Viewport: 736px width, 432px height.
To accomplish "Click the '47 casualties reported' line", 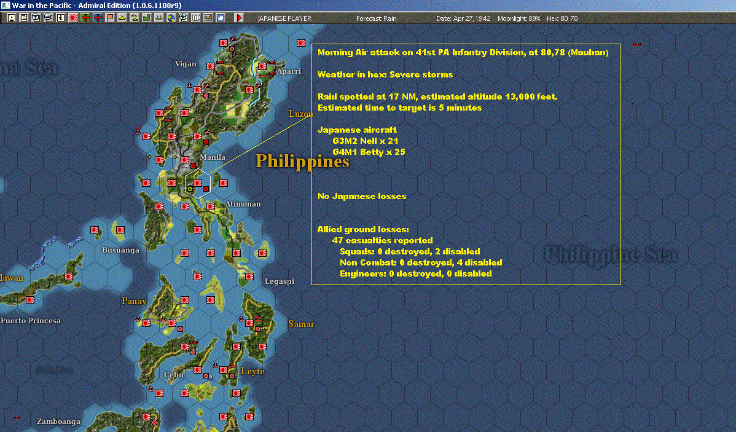I will tap(383, 240).
